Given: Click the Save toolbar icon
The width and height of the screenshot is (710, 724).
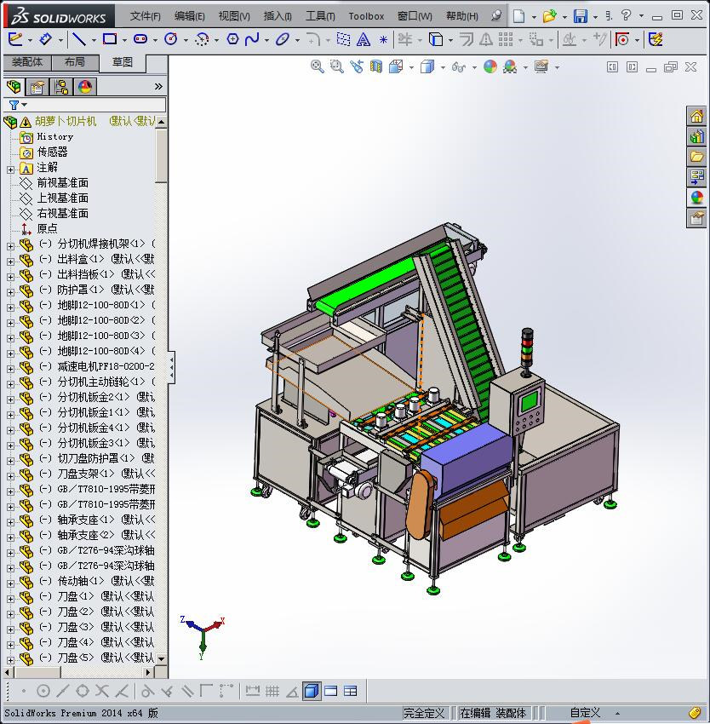Looking at the screenshot, I should 581,16.
